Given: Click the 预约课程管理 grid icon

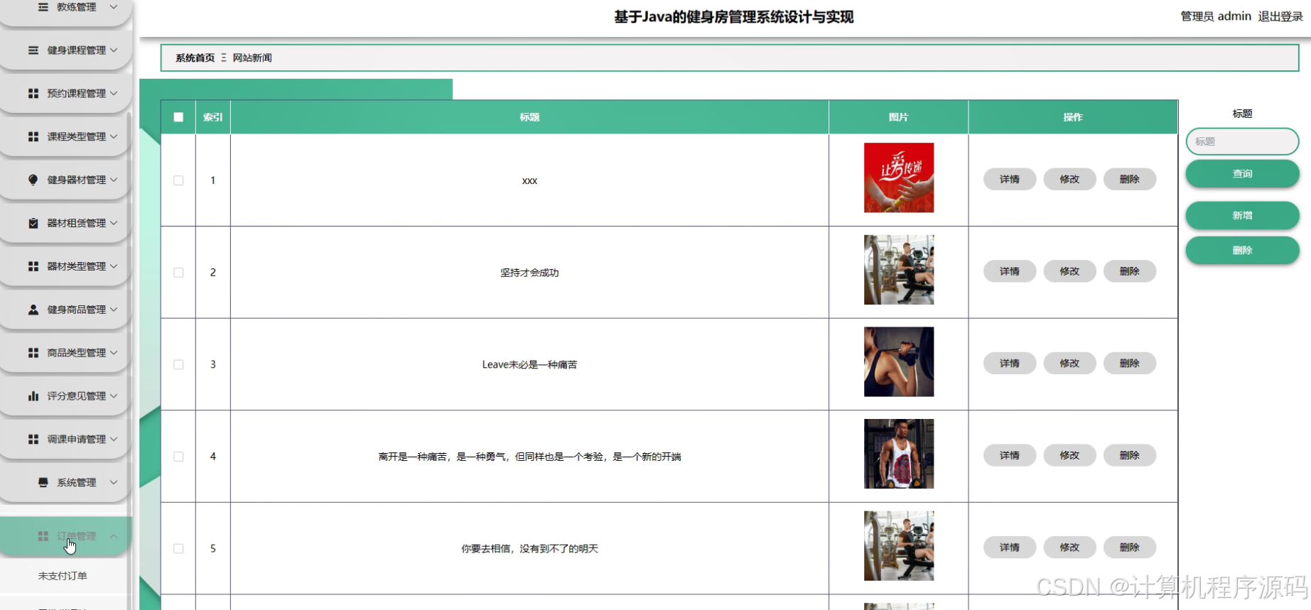Looking at the screenshot, I should tap(33, 94).
